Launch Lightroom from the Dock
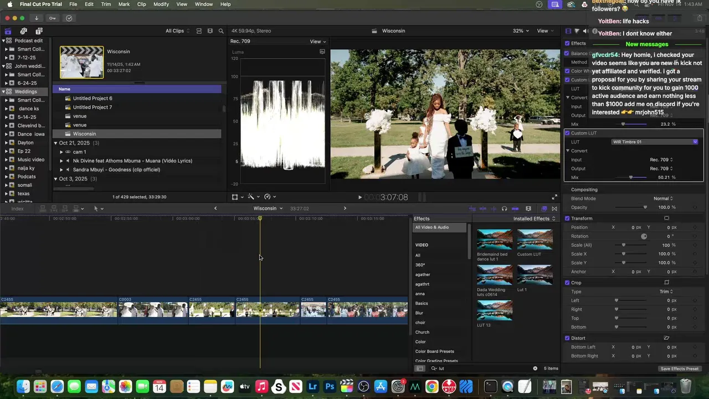The height and width of the screenshot is (399, 709). tap(313, 386)
